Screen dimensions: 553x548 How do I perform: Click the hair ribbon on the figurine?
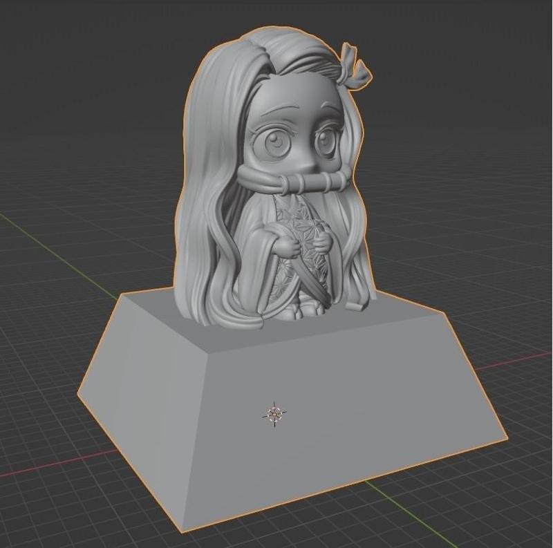click(355, 66)
